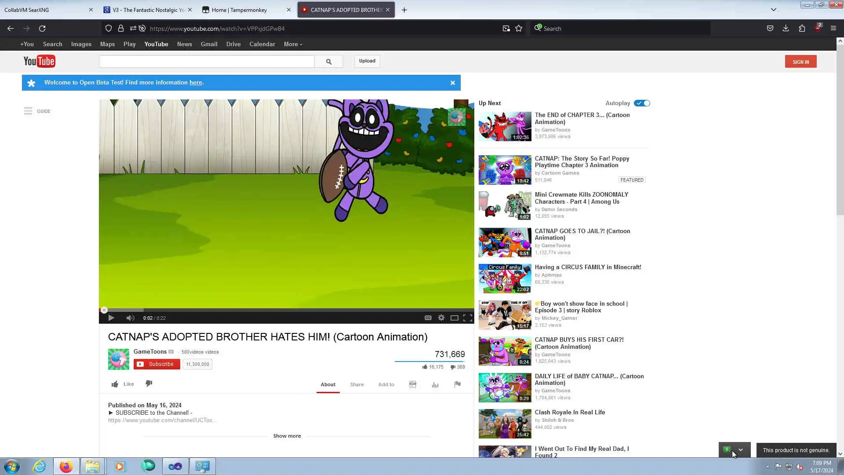Click the YouTube search magnifier button

[x=329, y=62]
